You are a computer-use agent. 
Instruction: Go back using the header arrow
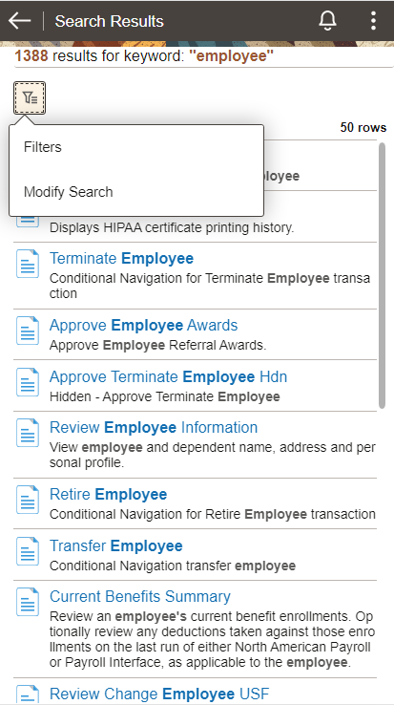[x=19, y=21]
